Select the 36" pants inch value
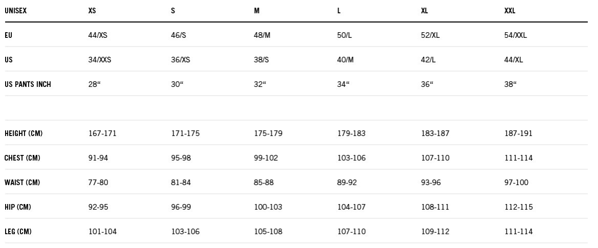 (427, 84)
